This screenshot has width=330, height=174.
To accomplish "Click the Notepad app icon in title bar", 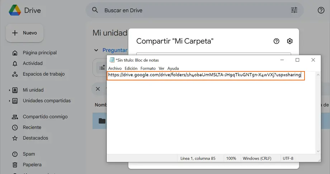I will coord(112,60).
